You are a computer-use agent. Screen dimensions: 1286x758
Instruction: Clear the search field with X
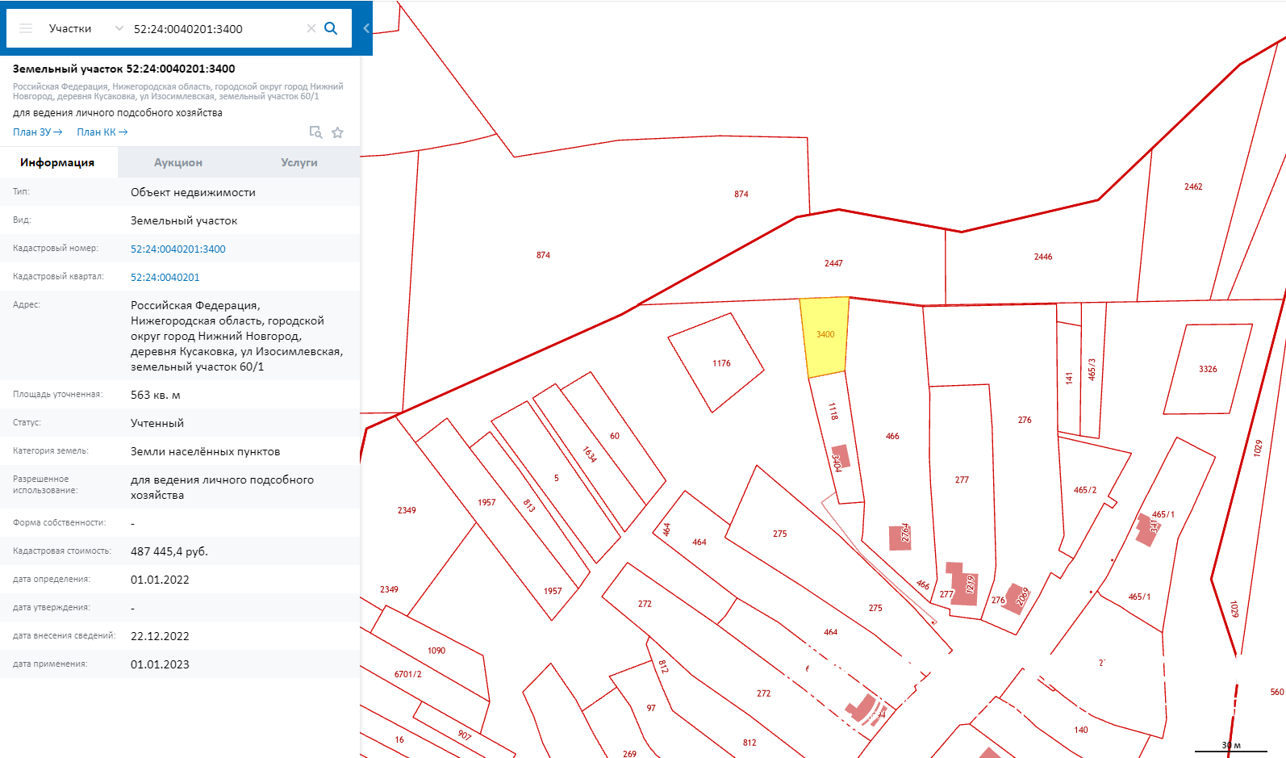[x=311, y=28]
